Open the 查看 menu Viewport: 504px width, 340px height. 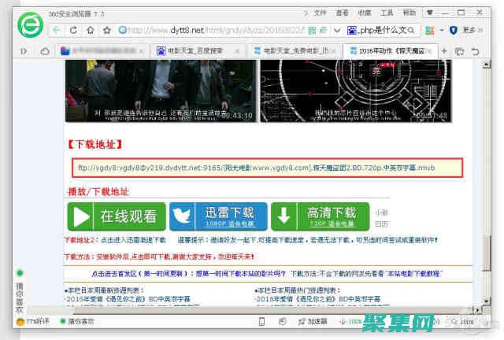tap(342, 13)
